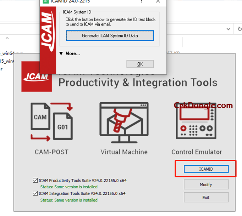Click the question mark help button
Image resolution: width=242 pixels, height=216 pixels.
pos(142,1)
